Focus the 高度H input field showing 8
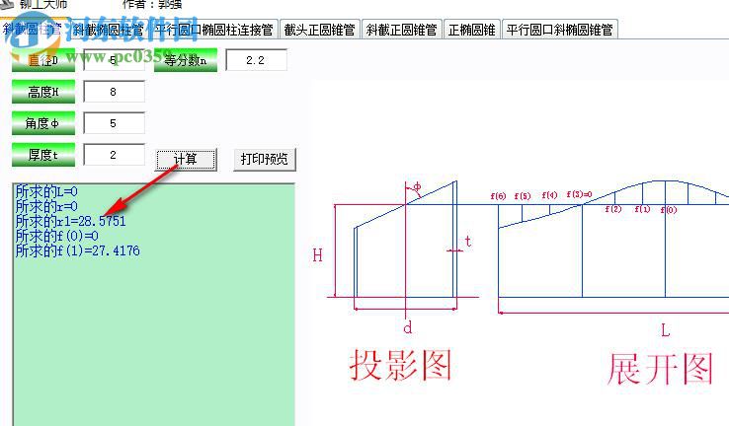The height and width of the screenshot is (426, 729). 114,92
